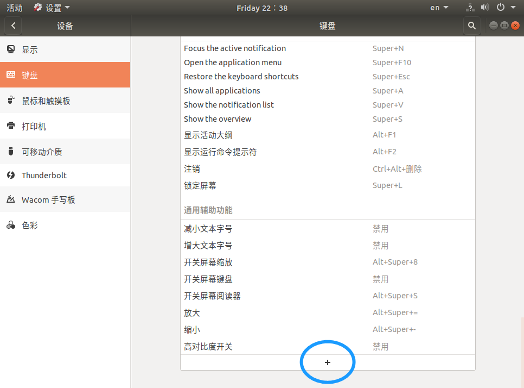Edit the 缩小 shortcut row
Screen dimensions: 524x388
(x=328, y=329)
